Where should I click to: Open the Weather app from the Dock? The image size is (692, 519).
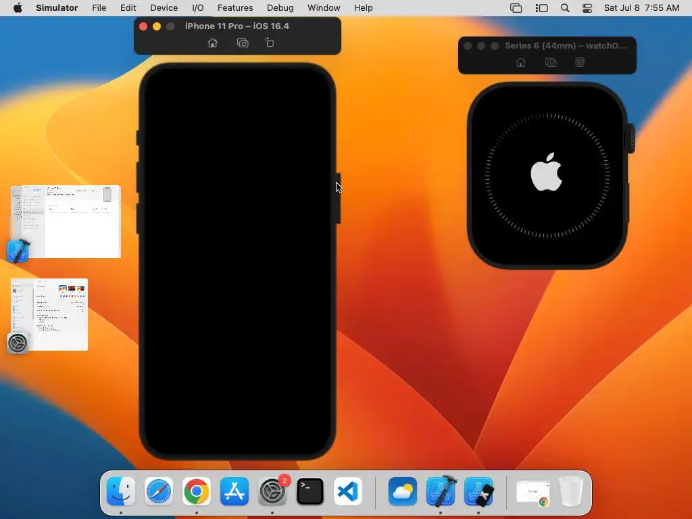pos(403,491)
